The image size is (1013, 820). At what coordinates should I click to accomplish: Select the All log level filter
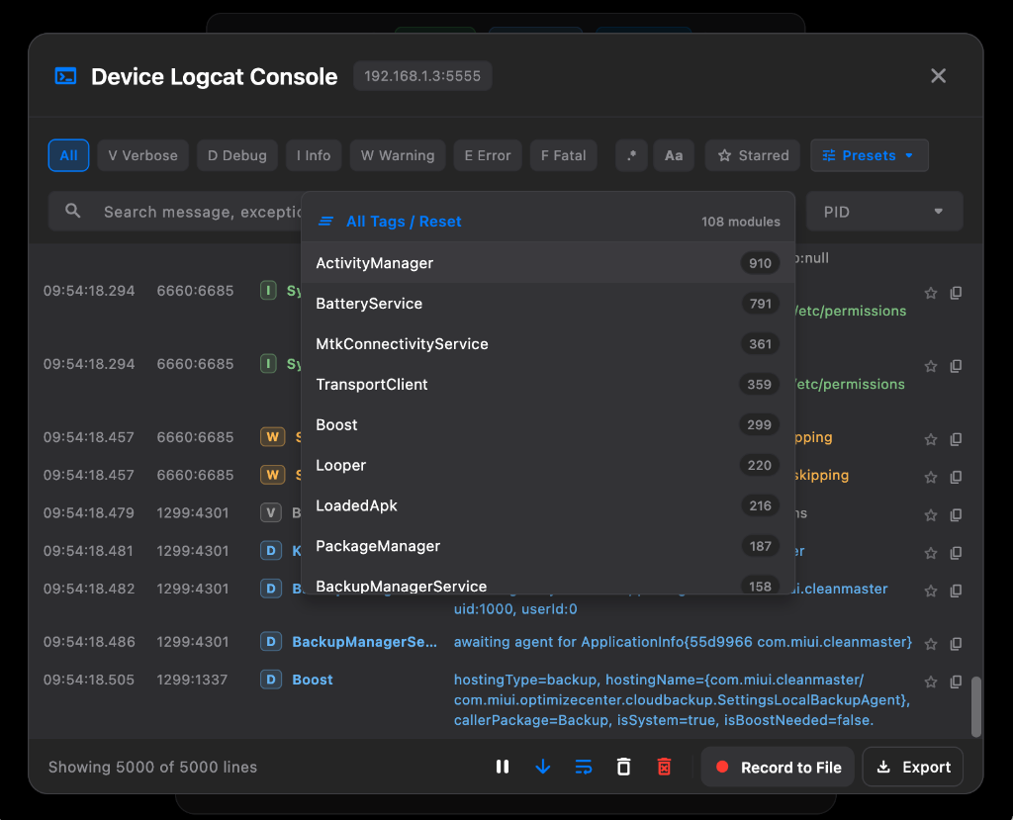click(x=68, y=155)
